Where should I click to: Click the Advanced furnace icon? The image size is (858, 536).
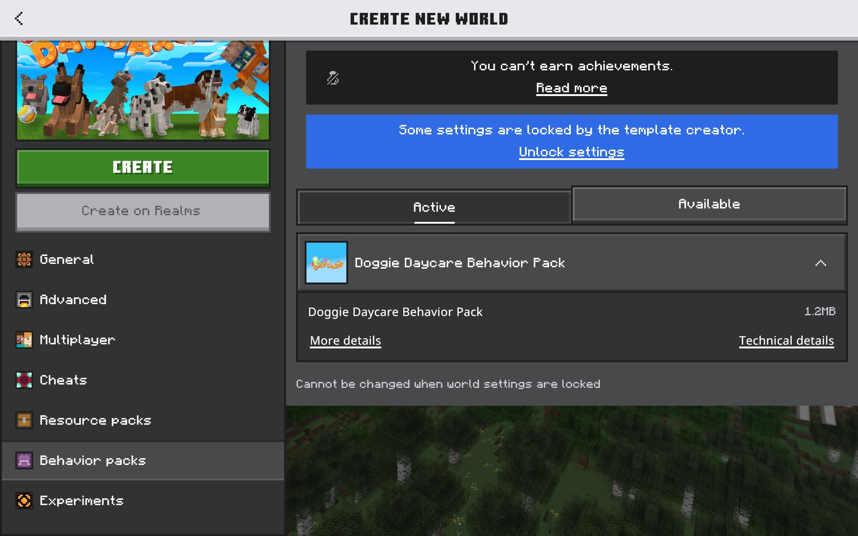tap(24, 300)
